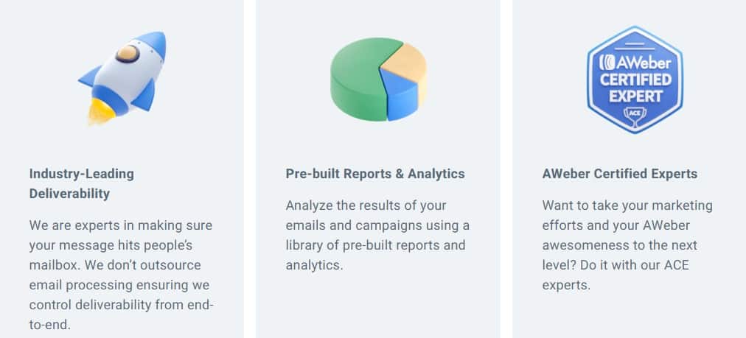Screen dimensions: 746x338
Task: Open the Industry-Leading Deliverability heading
Action: click(x=81, y=183)
